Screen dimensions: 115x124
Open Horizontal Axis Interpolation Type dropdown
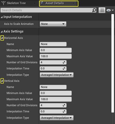57,75
